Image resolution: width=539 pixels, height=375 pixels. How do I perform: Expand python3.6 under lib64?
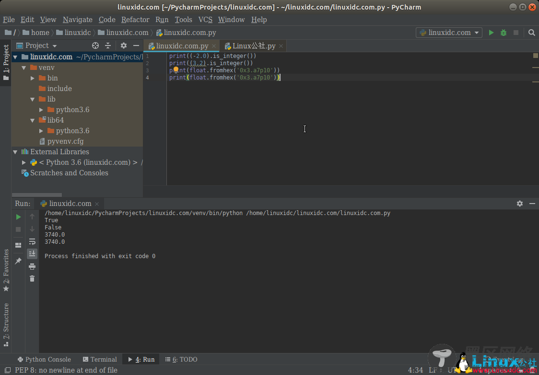41,131
